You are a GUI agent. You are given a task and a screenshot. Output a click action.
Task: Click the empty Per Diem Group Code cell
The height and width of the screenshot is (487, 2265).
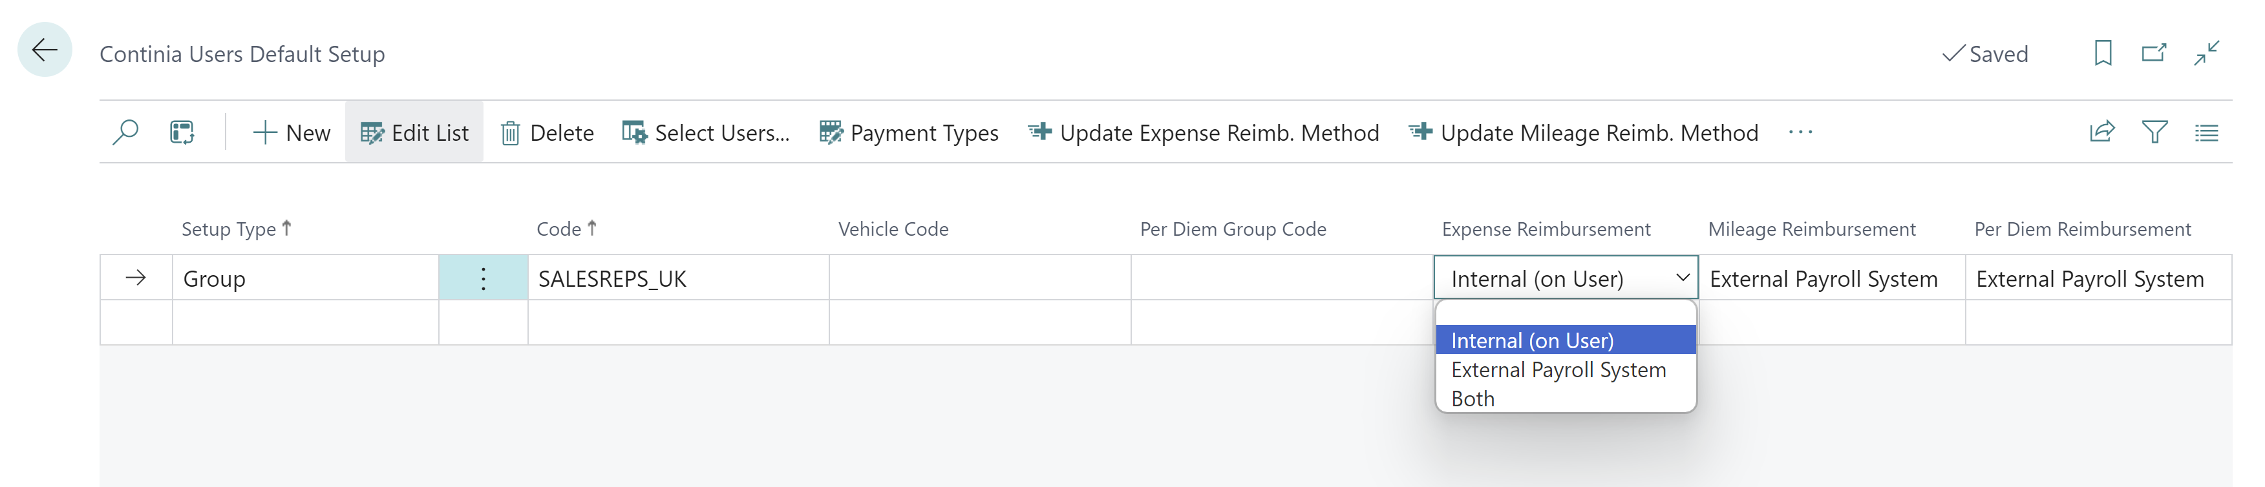[1281, 278]
